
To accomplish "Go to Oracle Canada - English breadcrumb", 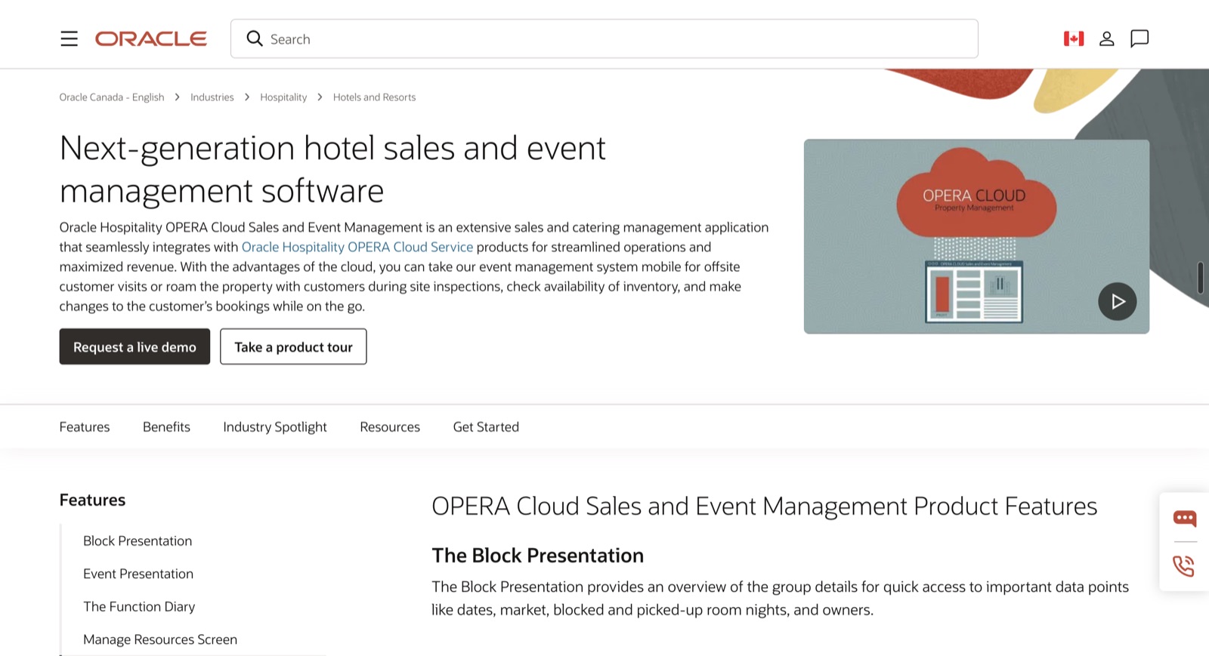I will pyautogui.click(x=112, y=97).
